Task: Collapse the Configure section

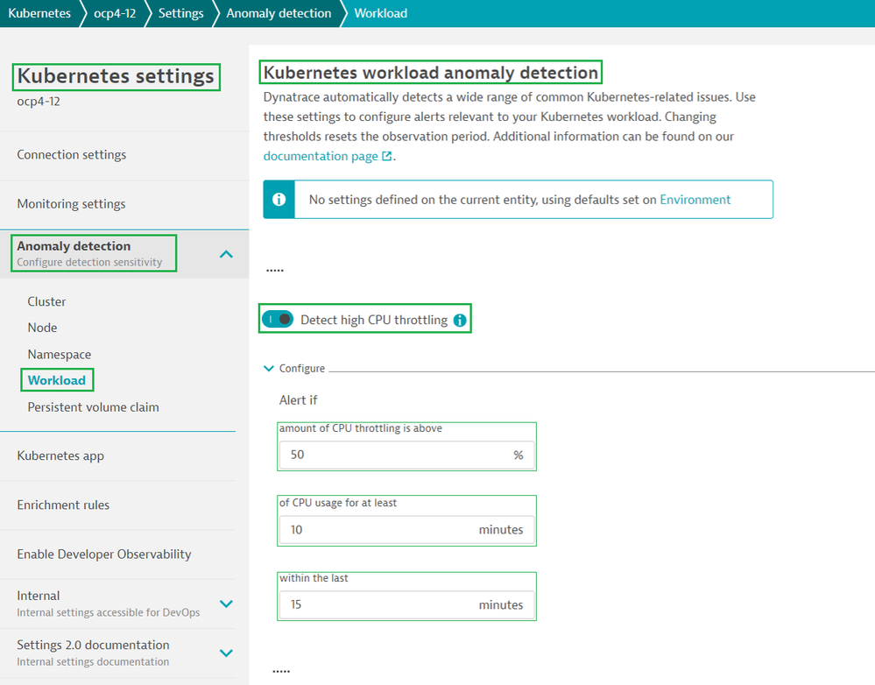Action: click(x=268, y=369)
